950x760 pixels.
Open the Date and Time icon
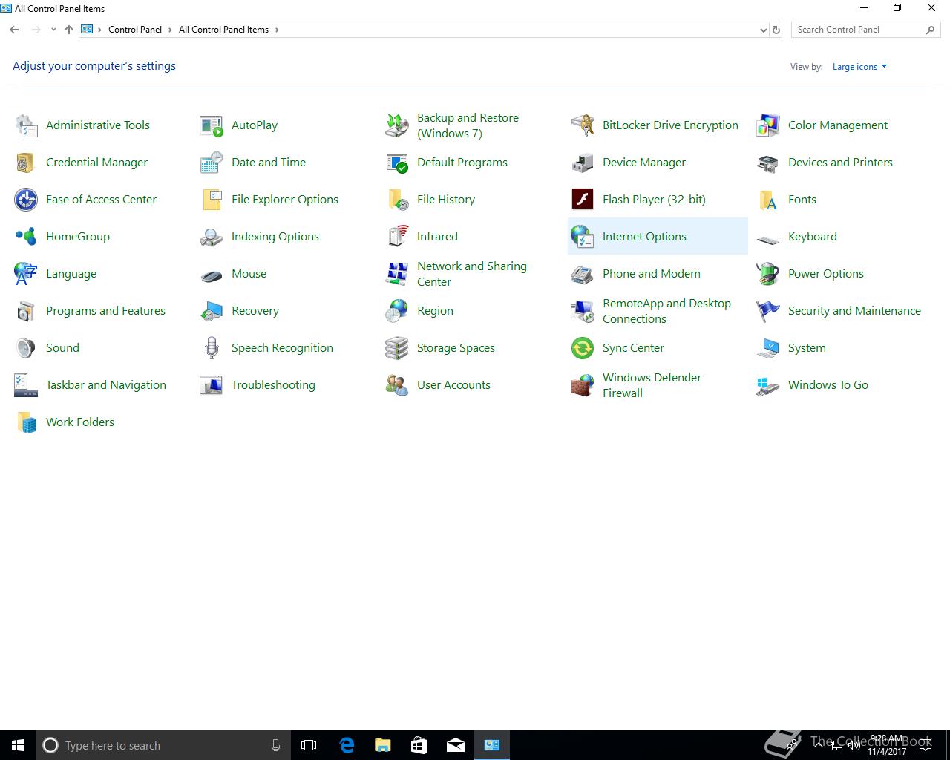click(212, 163)
